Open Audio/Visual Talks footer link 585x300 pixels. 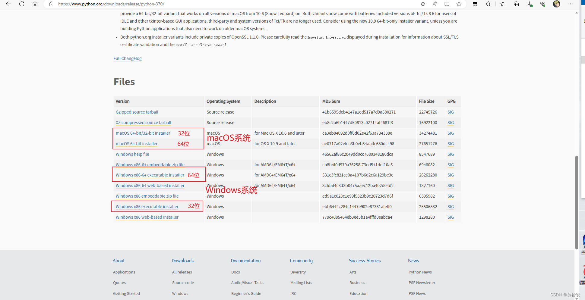click(x=247, y=283)
